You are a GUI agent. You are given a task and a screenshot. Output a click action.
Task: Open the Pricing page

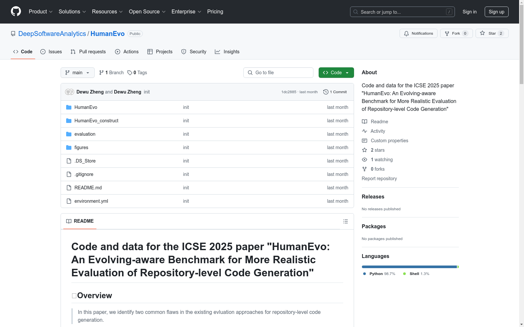click(x=215, y=12)
